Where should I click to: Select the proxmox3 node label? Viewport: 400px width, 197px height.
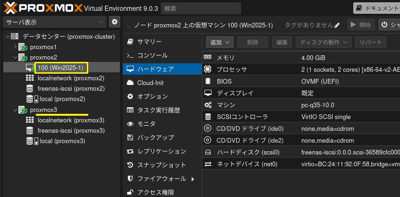click(43, 110)
